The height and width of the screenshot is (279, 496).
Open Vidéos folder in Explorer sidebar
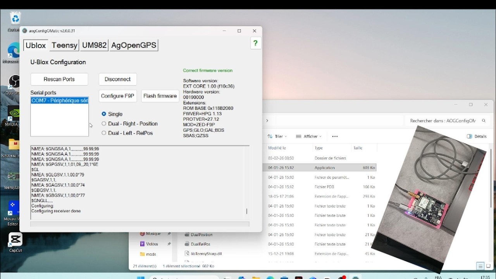152,244
